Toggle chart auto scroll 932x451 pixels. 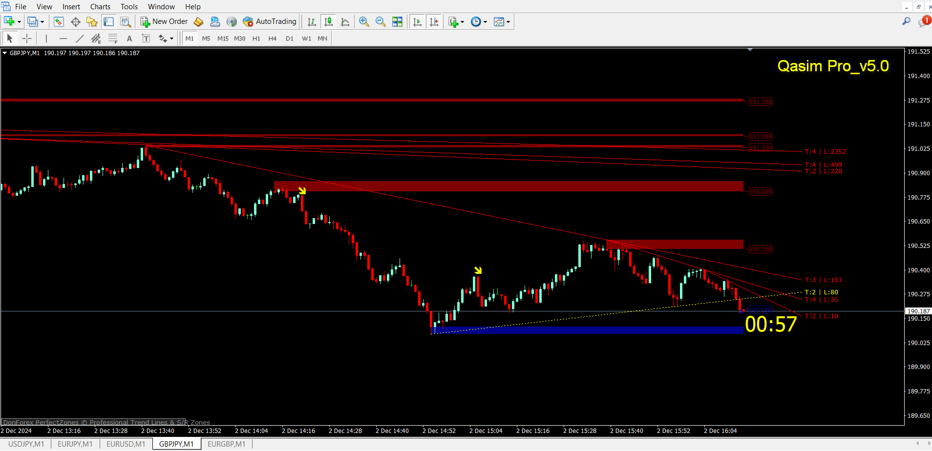tap(417, 21)
